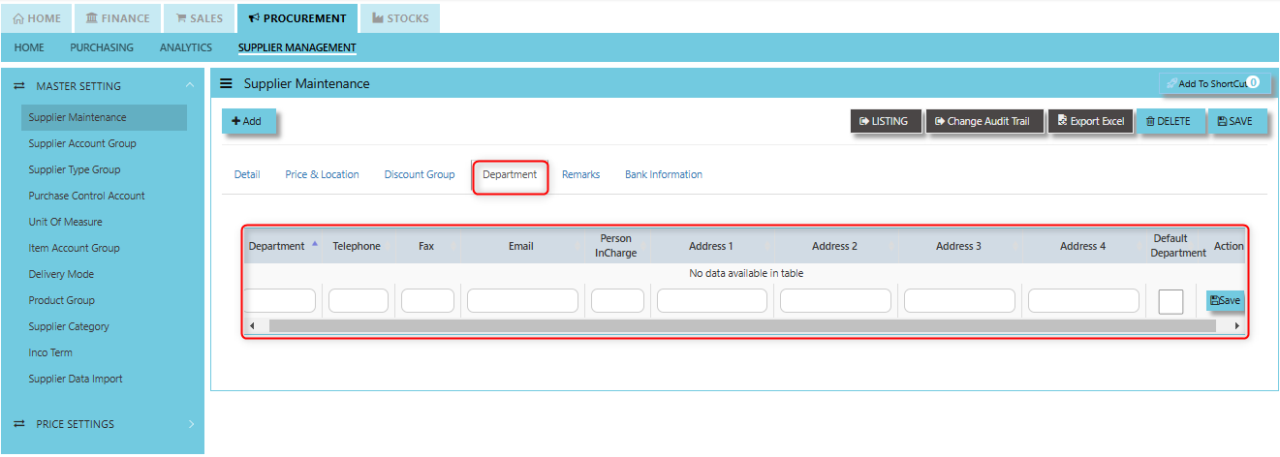
Task: Save the department row in the Action column
Action: click(x=1225, y=301)
